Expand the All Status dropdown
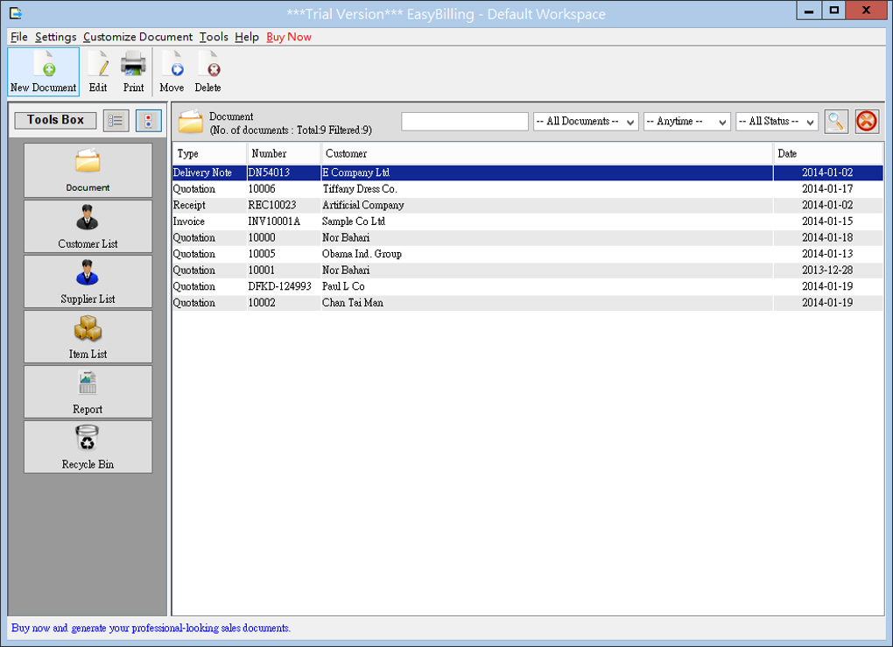Viewport: 893px width, 647px height. point(777,122)
